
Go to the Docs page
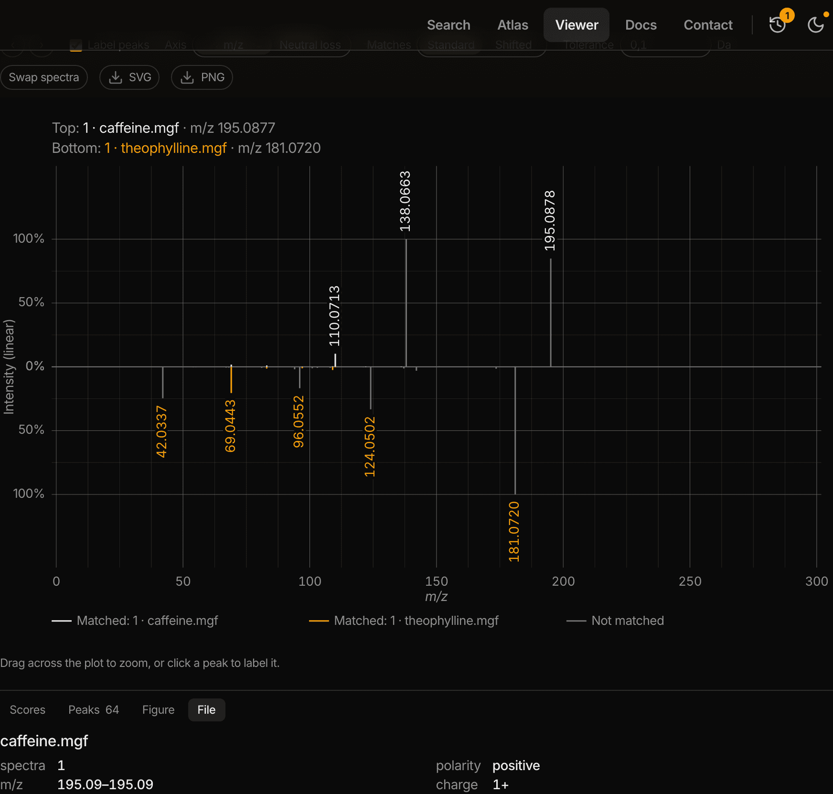(641, 25)
